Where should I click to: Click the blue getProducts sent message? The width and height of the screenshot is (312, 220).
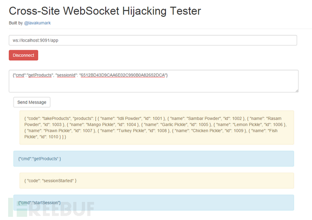154,158
